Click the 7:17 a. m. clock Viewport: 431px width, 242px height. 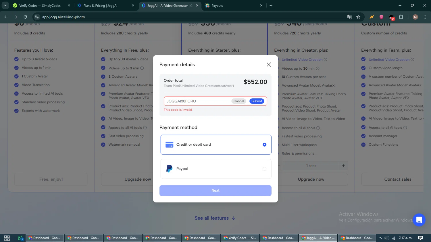click(405, 238)
